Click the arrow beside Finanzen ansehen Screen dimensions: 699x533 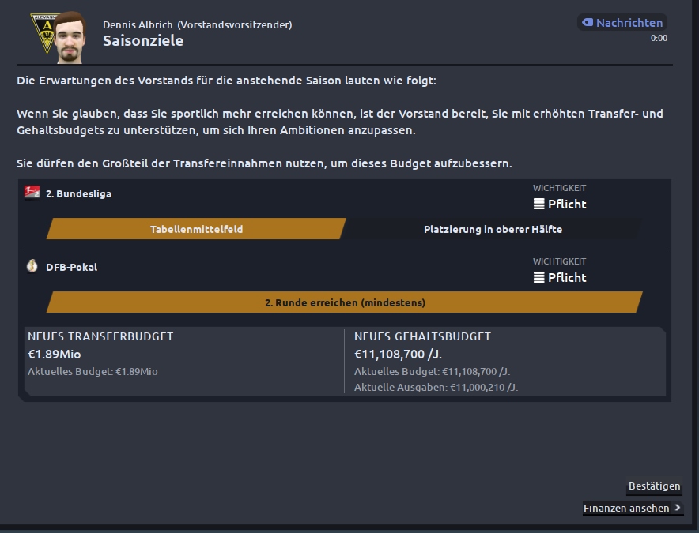[x=677, y=508]
